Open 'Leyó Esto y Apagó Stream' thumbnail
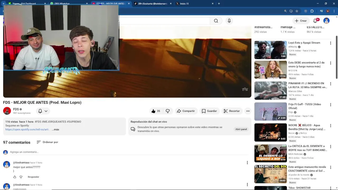338x190 pixels. (x=270, y=50)
